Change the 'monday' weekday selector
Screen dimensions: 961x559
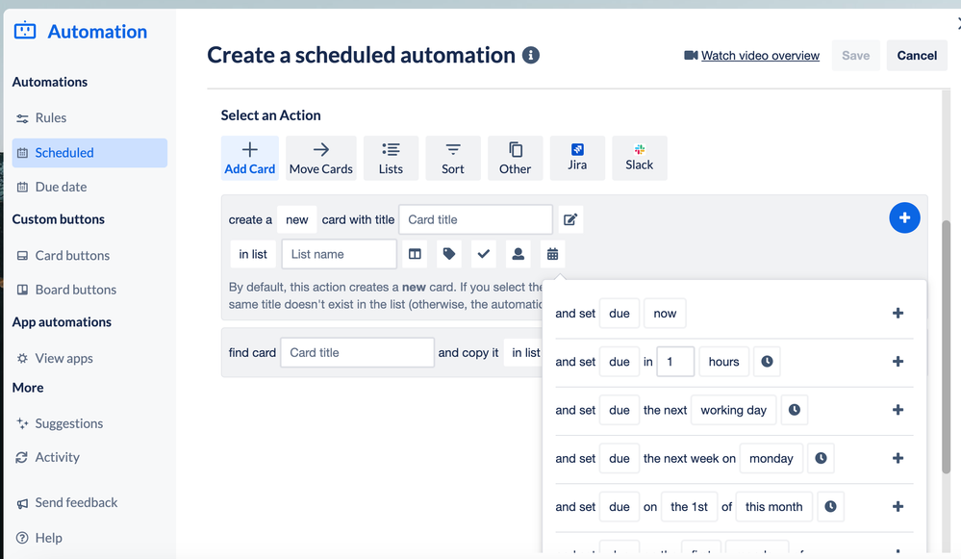[771, 459]
